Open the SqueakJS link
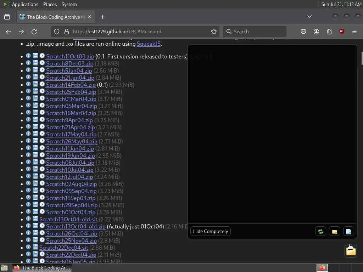363x272 pixels. [149, 44]
